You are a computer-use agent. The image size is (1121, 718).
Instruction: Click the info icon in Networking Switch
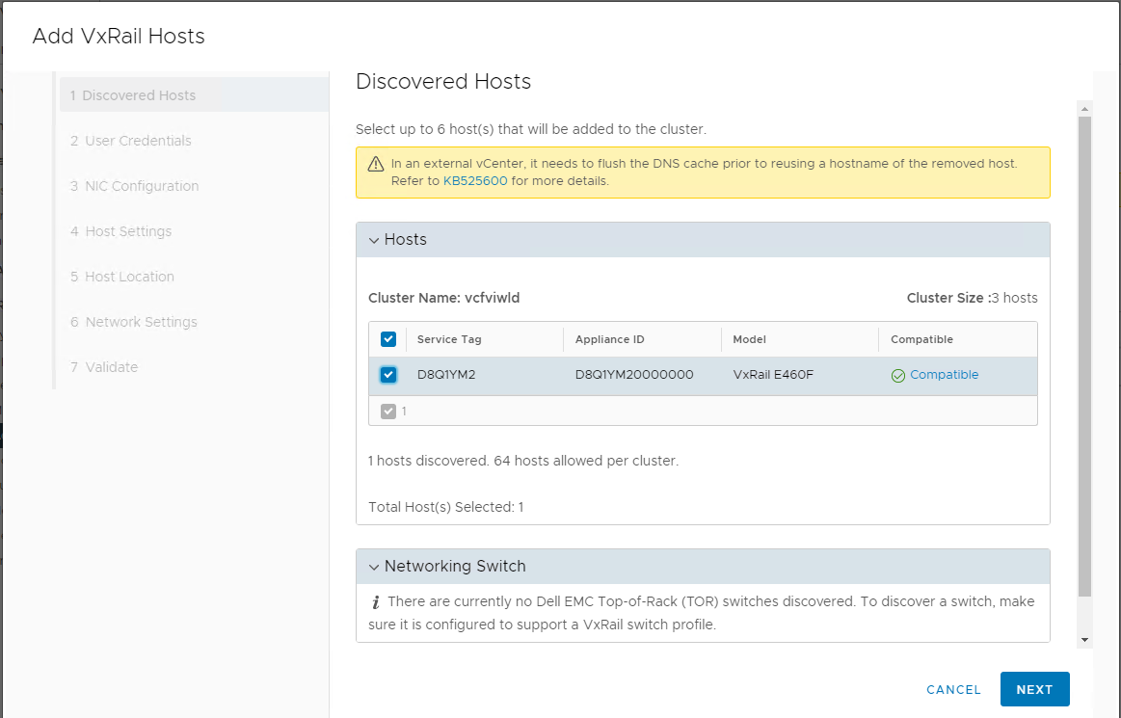point(376,602)
